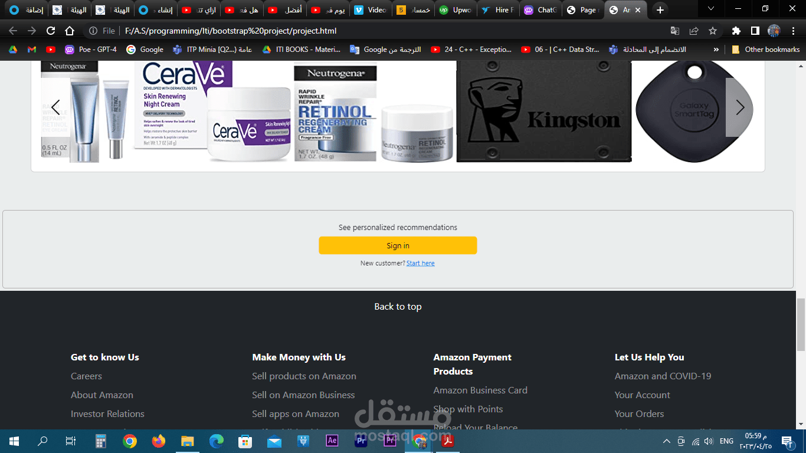Open the Your Orders footer link

639,414
